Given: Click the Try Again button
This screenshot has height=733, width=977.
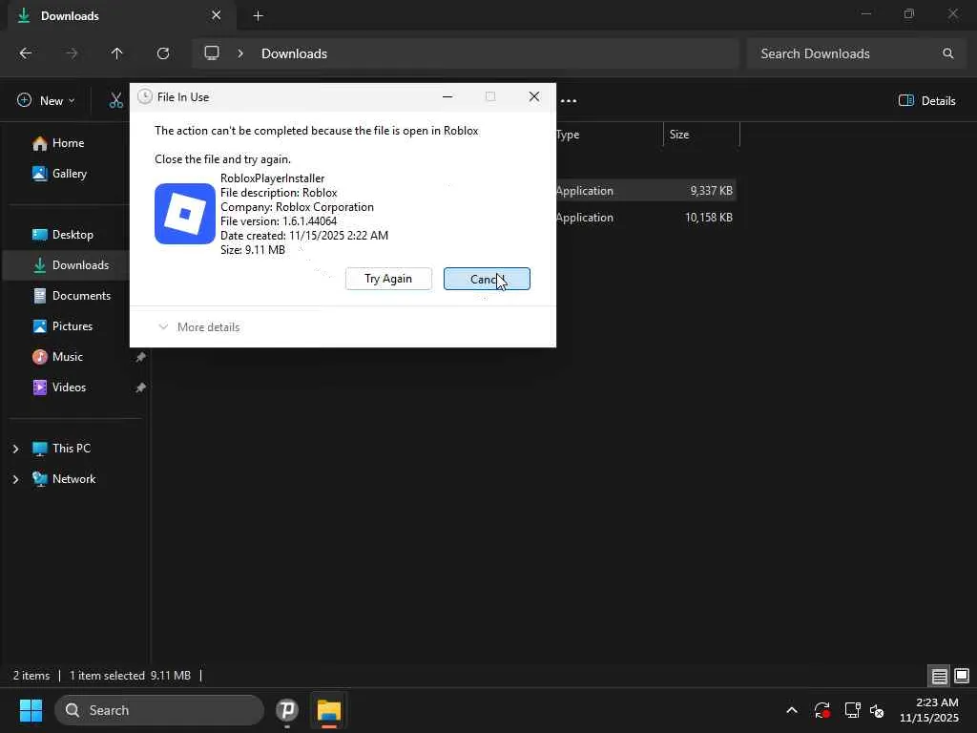Looking at the screenshot, I should pos(388,279).
